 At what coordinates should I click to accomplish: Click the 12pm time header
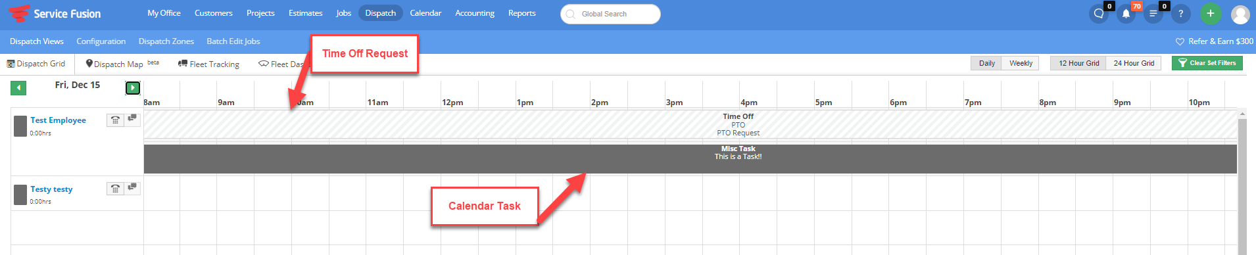[x=452, y=103]
